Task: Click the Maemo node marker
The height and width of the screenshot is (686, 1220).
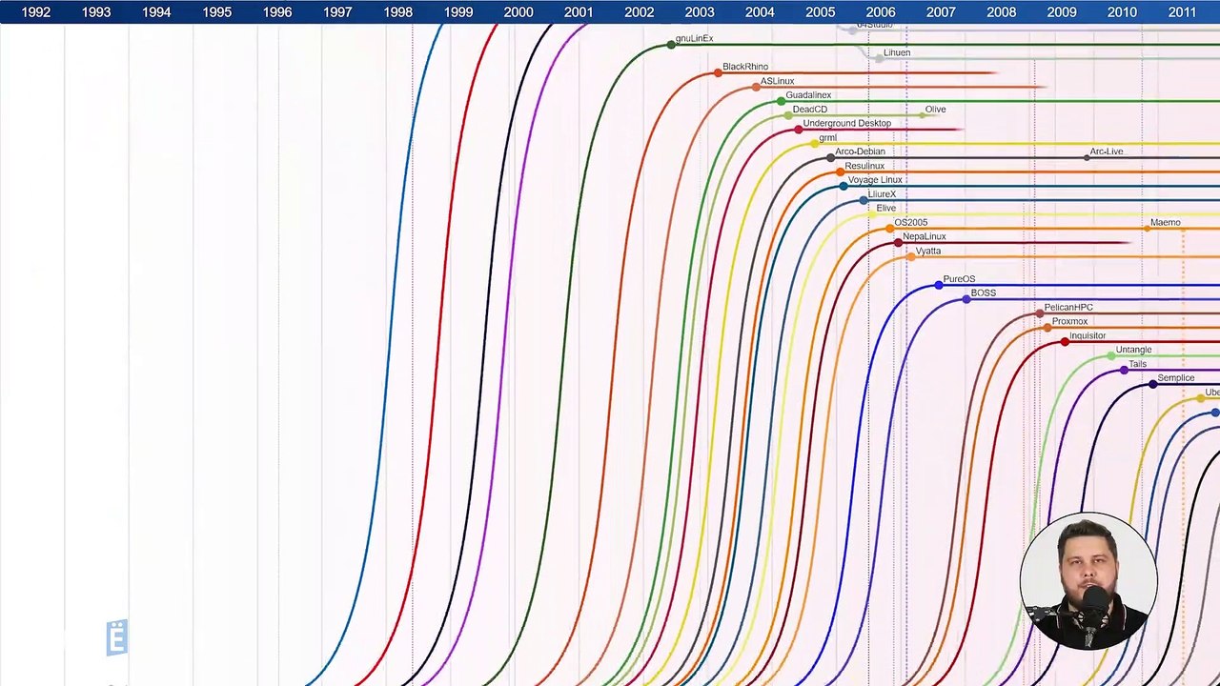Action: [1147, 229]
